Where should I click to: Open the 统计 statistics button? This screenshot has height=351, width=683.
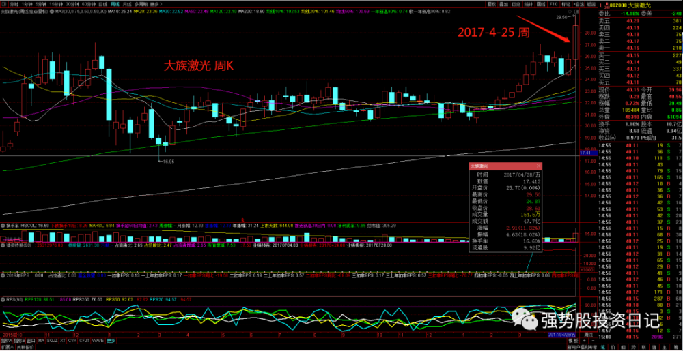(x=529, y=4)
